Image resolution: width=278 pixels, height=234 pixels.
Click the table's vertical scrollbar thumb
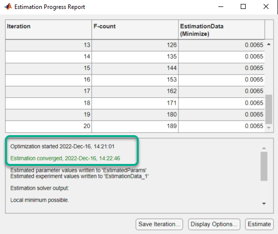tap(269, 109)
